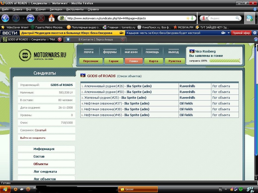Click Oil Fields in the Нефтяная скважина #37 row
The width and height of the screenshot is (258, 193).
[x=186, y=103]
